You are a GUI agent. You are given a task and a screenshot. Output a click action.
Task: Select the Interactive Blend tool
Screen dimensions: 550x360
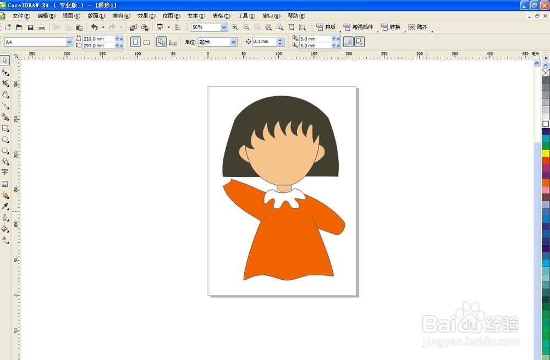point(5,195)
